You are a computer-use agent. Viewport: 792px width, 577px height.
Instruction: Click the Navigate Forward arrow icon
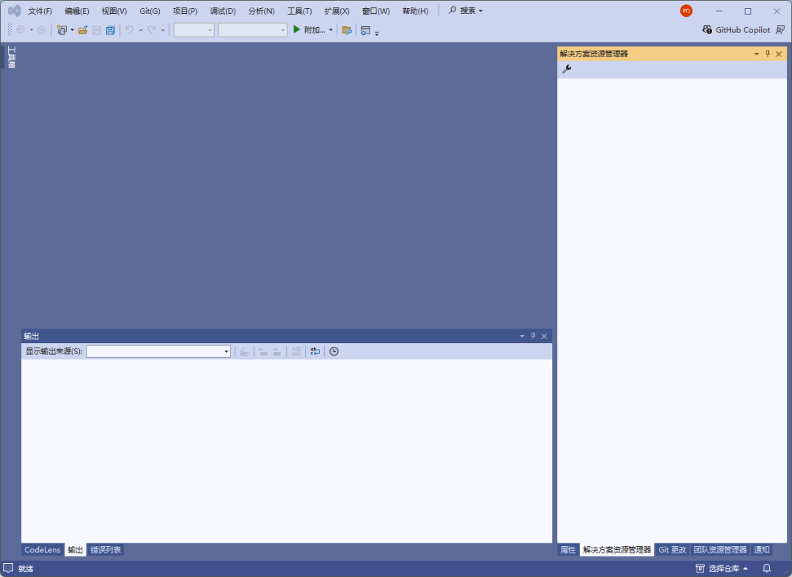pos(42,30)
